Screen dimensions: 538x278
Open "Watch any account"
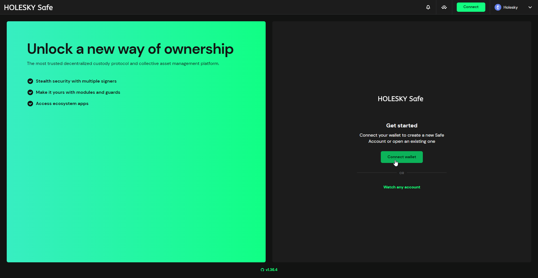pos(402,187)
